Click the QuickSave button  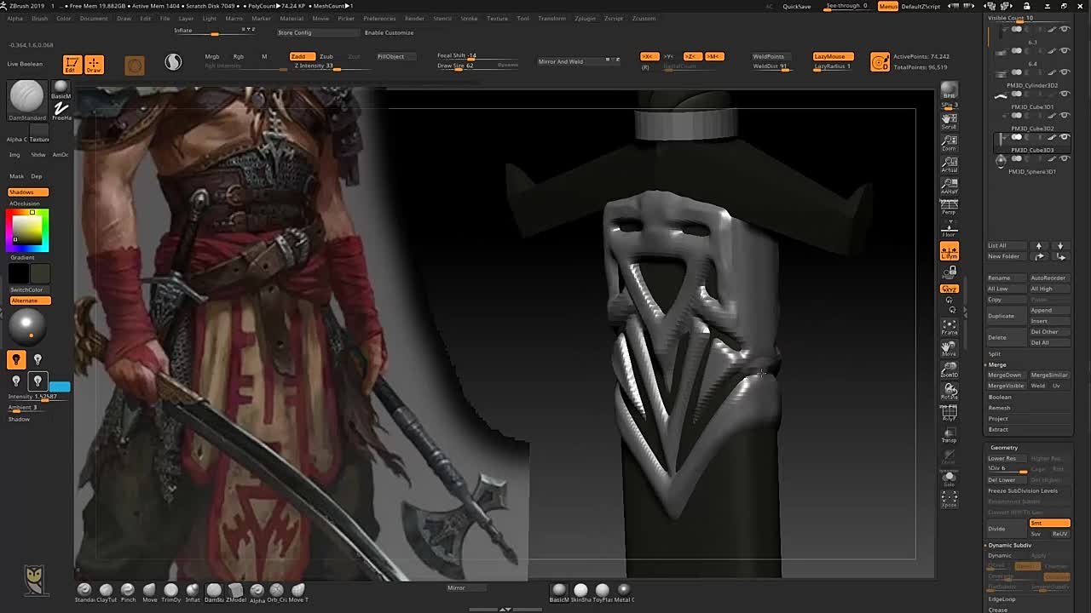click(797, 6)
